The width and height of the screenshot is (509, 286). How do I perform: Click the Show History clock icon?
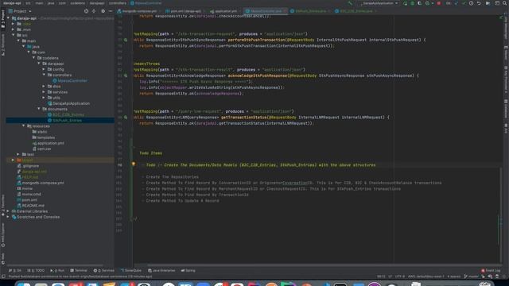click(471, 3)
